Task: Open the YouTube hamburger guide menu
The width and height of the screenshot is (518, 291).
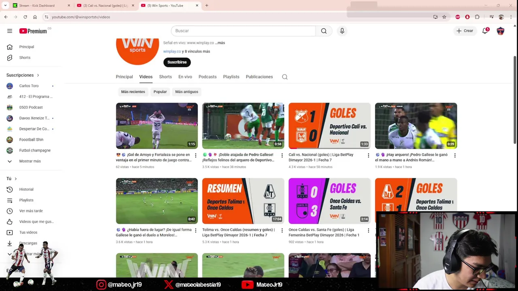Action: pyautogui.click(x=10, y=31)
